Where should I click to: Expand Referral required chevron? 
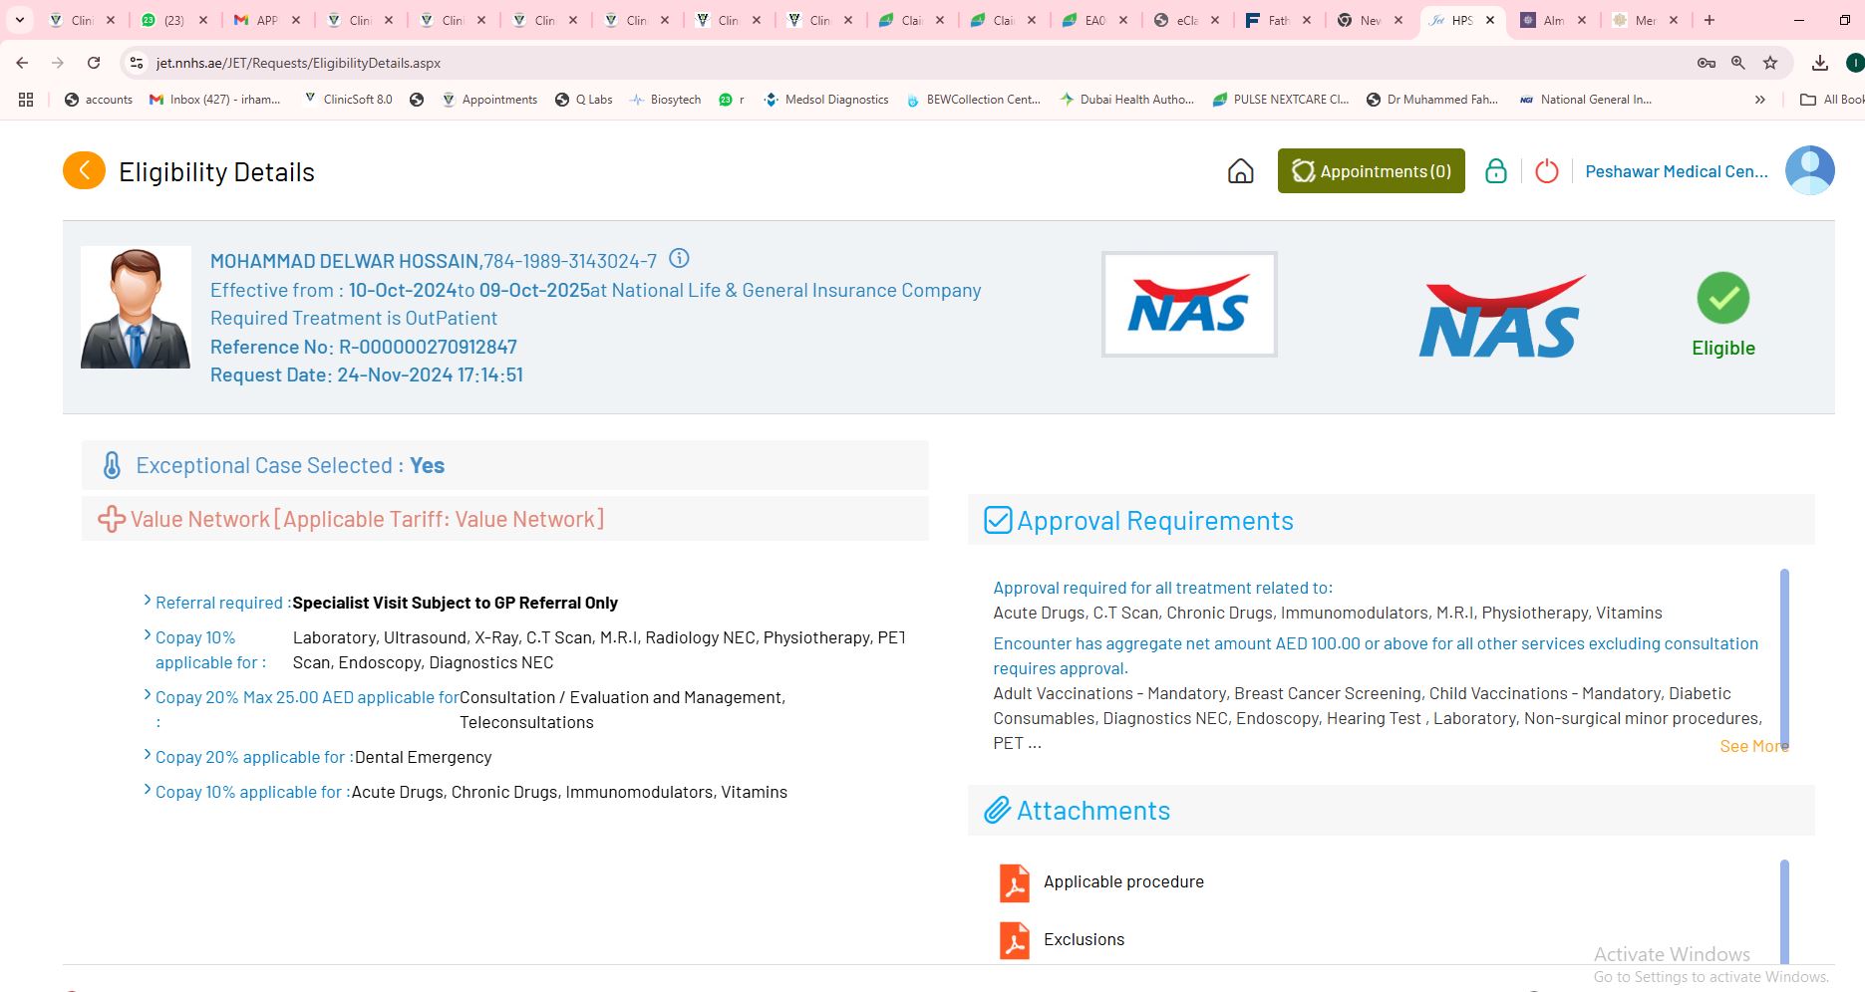(148, 601)
